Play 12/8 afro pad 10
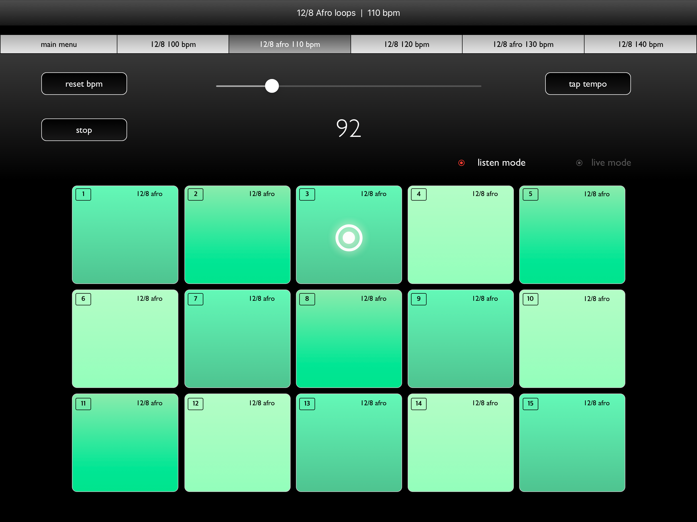Image resolution: width=697 pixels, height=522 pixels. (x=572, y=338)
